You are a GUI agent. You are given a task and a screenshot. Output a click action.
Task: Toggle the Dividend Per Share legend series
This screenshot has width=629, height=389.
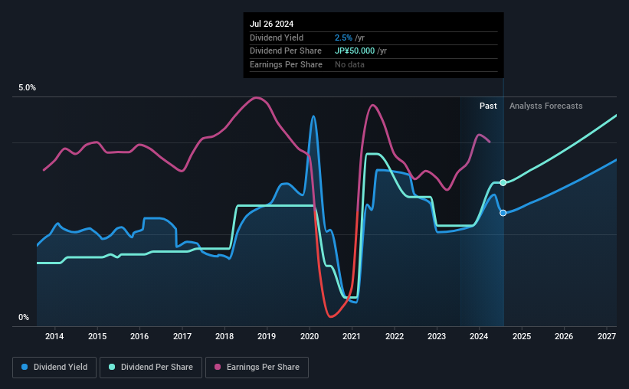pyautogui.click(x=151, y=368)
